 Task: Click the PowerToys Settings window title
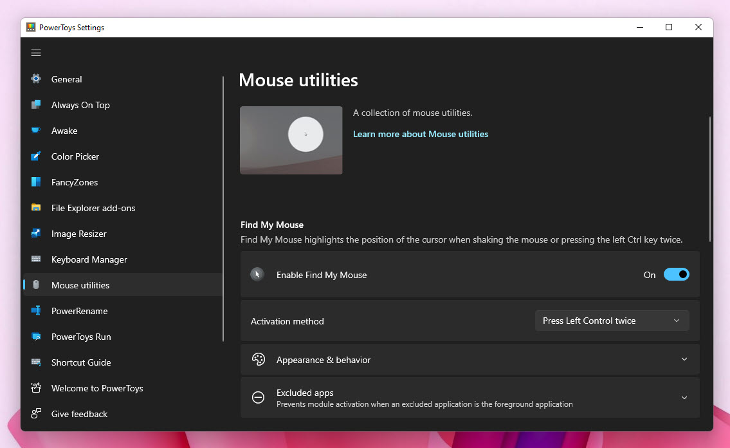(x=71, y=28)
